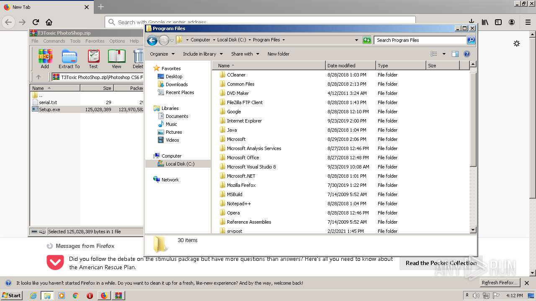Viewport: 536px width, 301px height.
Task: Open New Tab page settings gear
Action: click(517, 43)
